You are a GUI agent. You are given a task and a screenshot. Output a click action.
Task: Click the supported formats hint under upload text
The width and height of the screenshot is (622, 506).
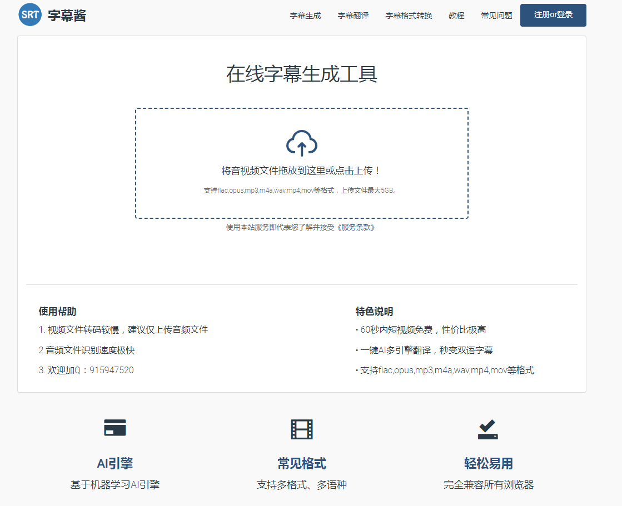click(x=301, y=190)
